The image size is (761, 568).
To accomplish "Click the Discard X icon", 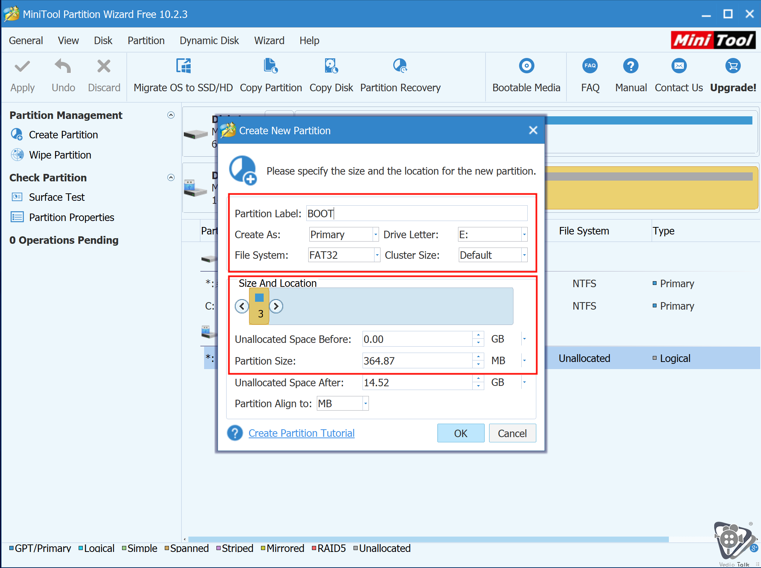I will point(104,67).
